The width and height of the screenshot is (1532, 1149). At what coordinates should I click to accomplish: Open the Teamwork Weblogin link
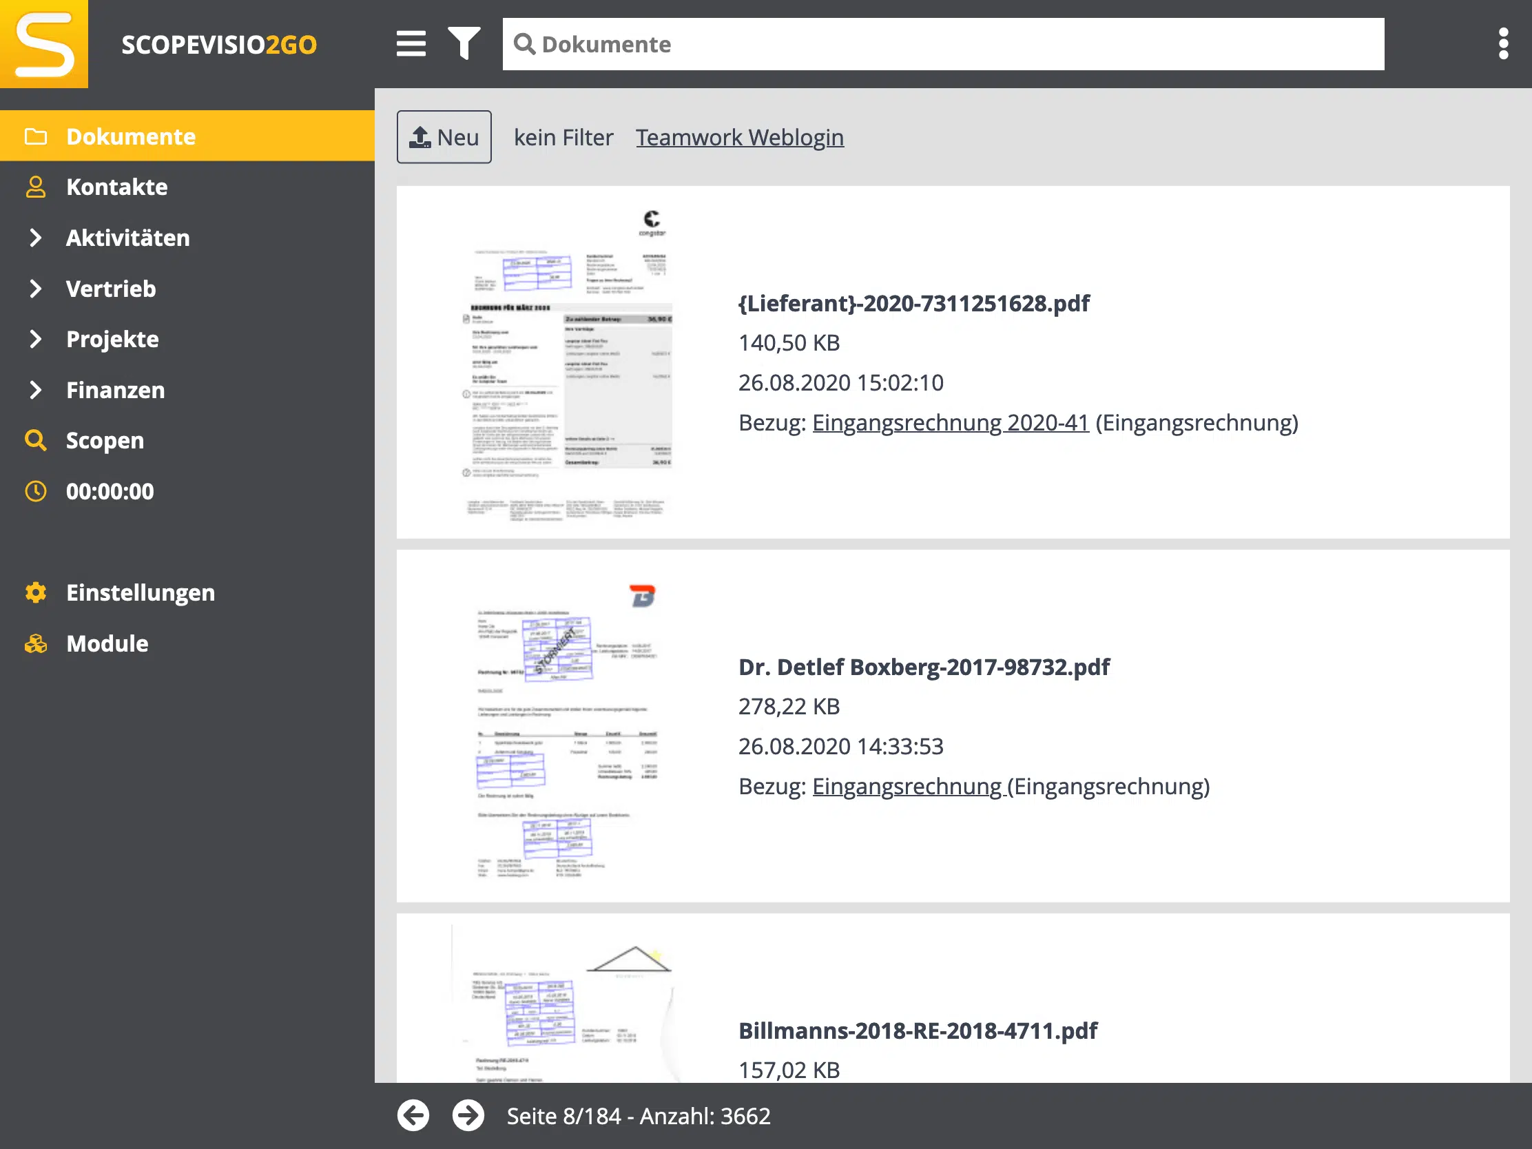point(740,137)
